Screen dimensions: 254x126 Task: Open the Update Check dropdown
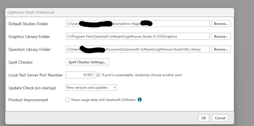91,87
